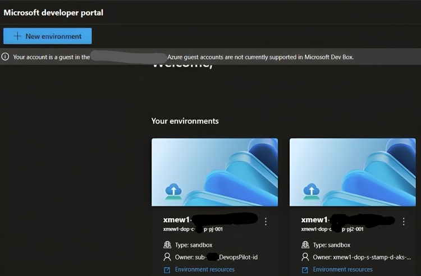Select the pj-001 environment card thumbnail image

tap(214, 172)
